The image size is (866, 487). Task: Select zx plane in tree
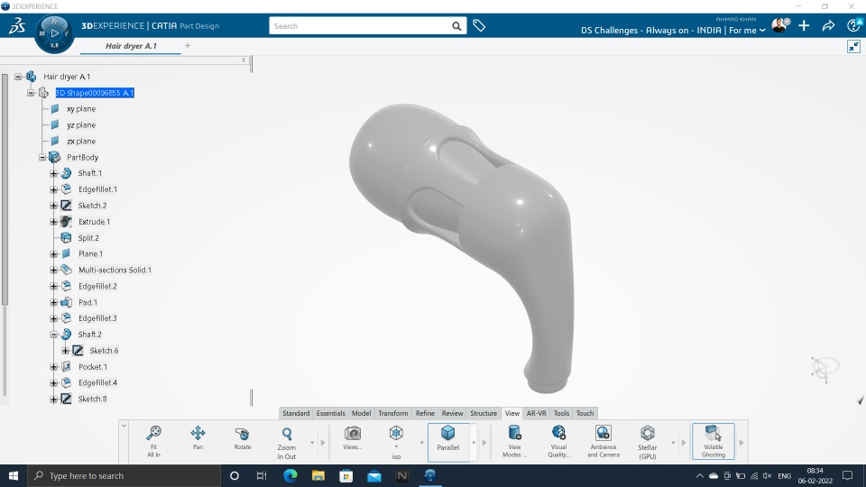click(80, 142)
